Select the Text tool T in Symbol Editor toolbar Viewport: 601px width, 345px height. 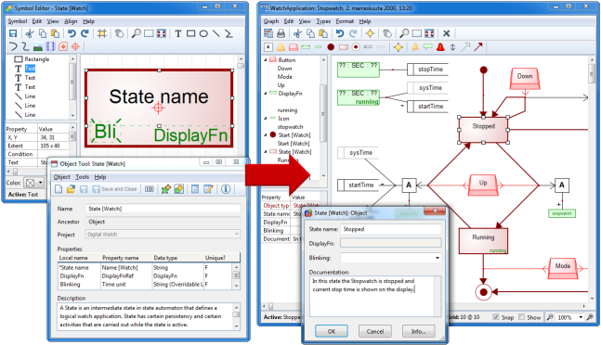pyautogui.click(x=177, y=33)
